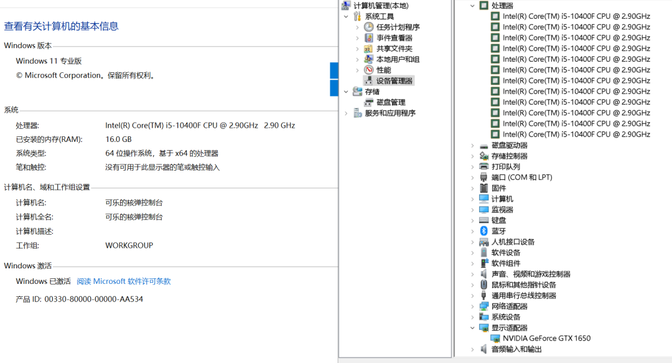The height and width of the screenshot is (363, 672).
Task: Click the 鼠标和其他指针设备 mouse icon
Action: tap(484, 285)
